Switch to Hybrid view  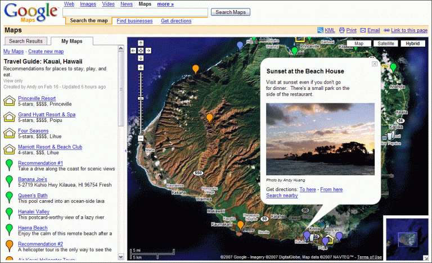point(413,43)
